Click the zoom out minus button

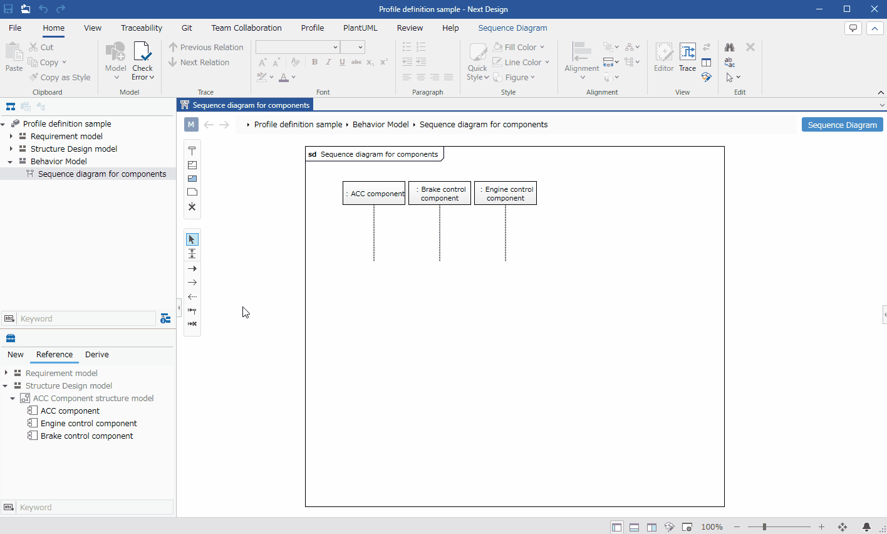coord(737,527)
